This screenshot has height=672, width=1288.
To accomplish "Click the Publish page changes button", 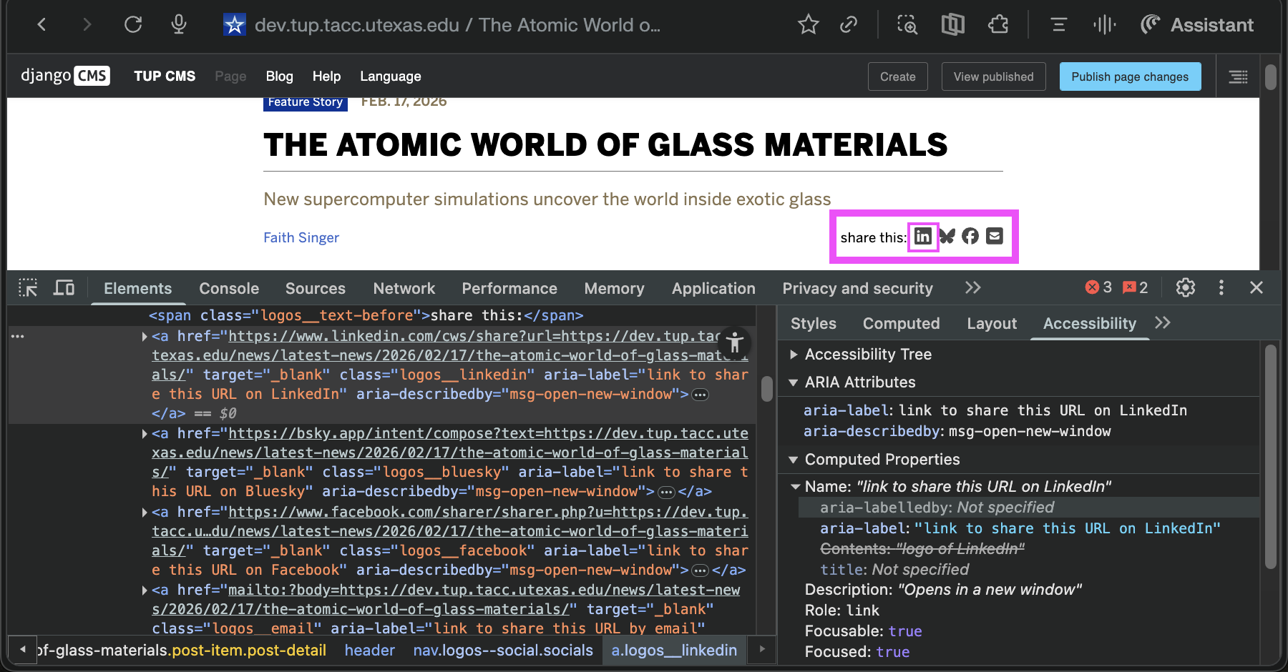I will (x=1129, y=76).
